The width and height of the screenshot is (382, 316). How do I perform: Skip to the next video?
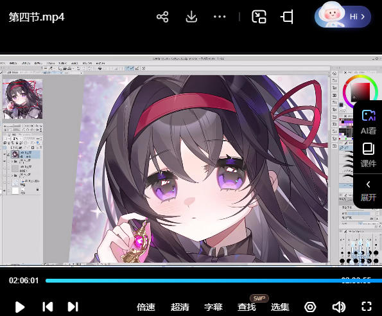73,307
